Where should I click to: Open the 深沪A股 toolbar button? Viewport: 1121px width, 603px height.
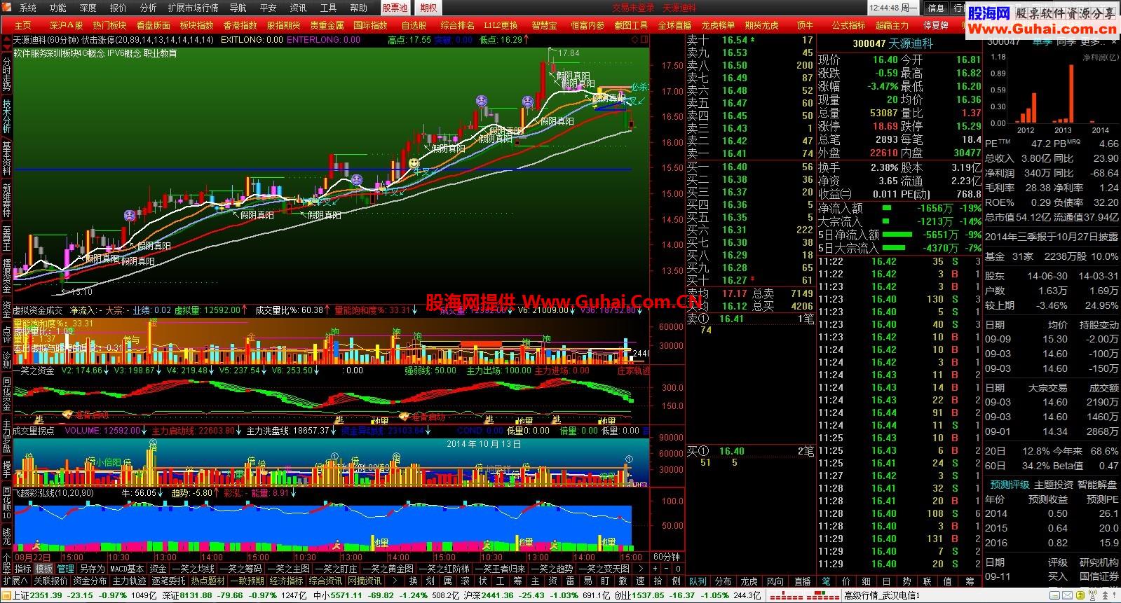(66, 25)
